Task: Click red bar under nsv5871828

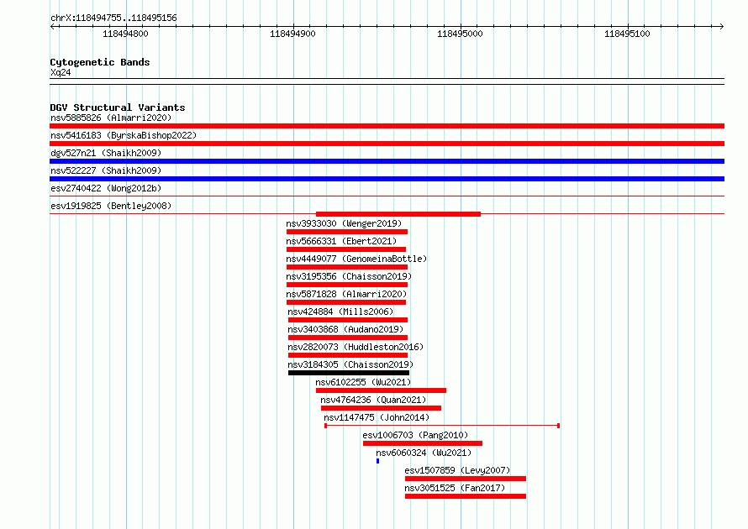Action: 346,302
